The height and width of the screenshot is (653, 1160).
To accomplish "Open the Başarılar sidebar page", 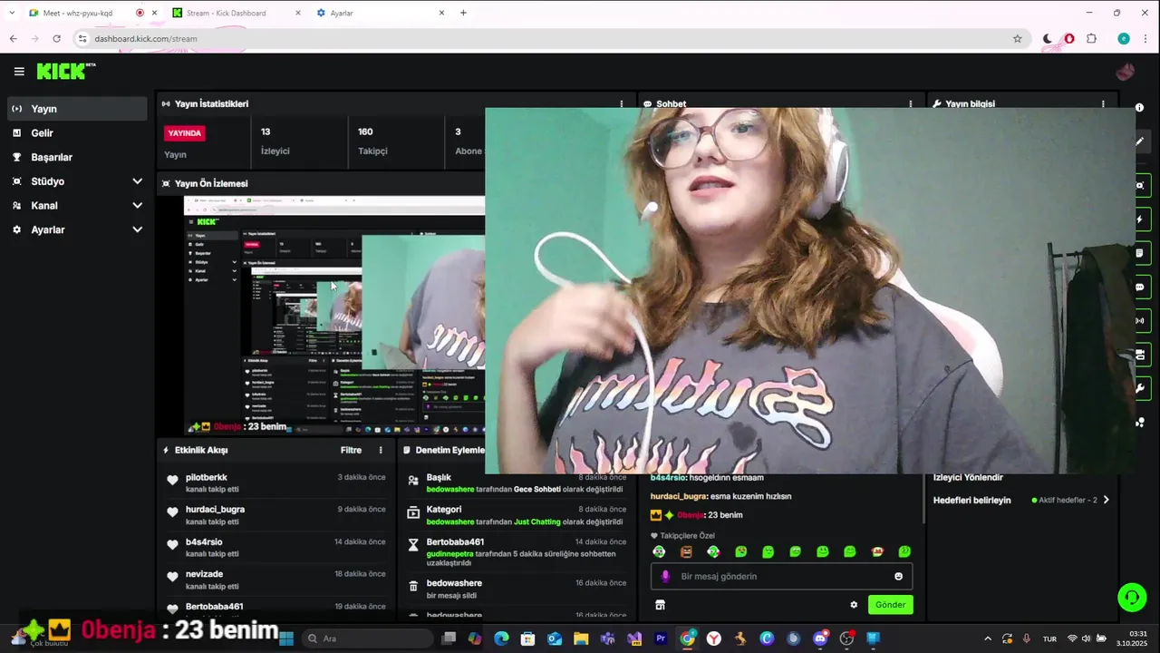I will pos(77,157).
